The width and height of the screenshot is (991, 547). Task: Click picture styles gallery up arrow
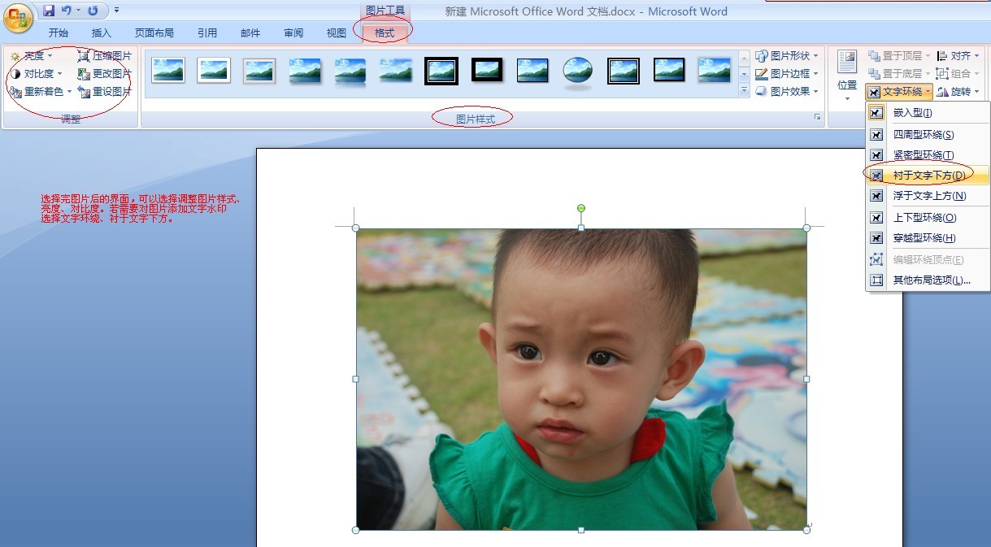tap(744, 57)
